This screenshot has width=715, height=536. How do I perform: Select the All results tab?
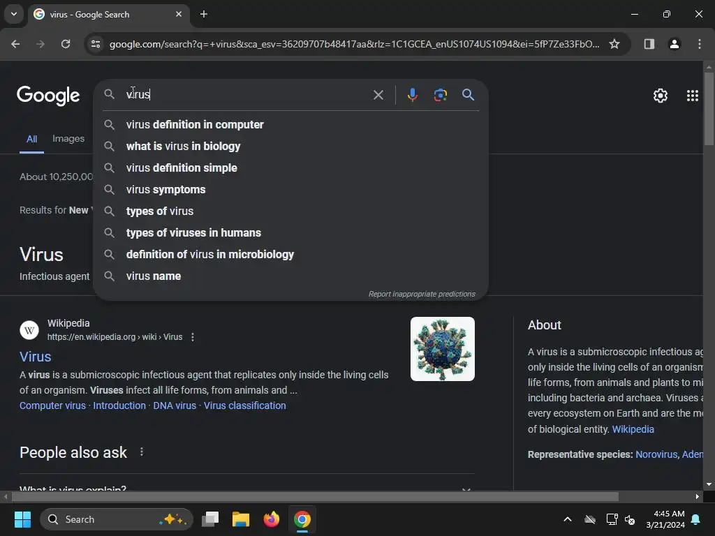(31, 139)
